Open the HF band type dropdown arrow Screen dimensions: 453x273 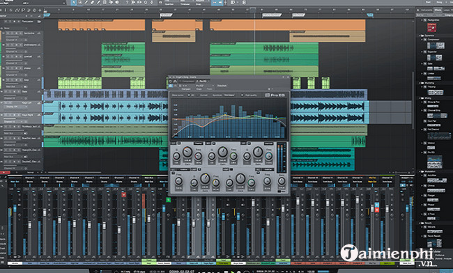point(249,143)
